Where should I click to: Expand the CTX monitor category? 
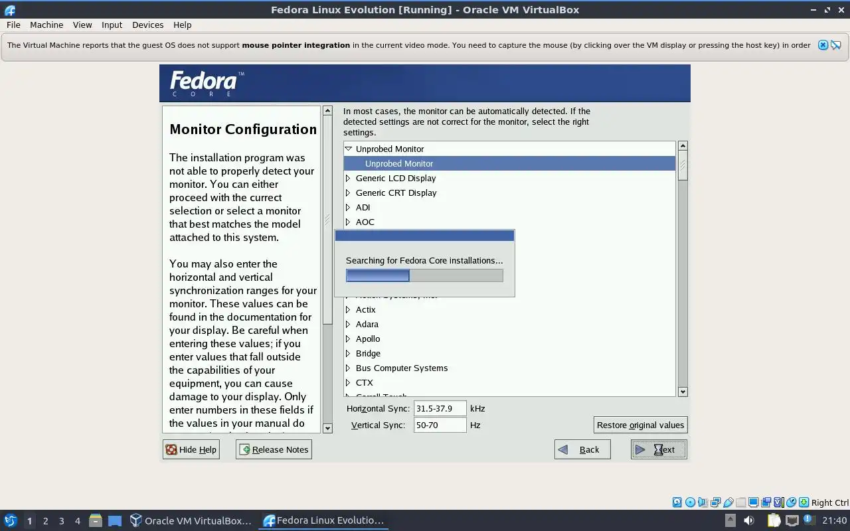pyautogui.click(x=348, y=382)
